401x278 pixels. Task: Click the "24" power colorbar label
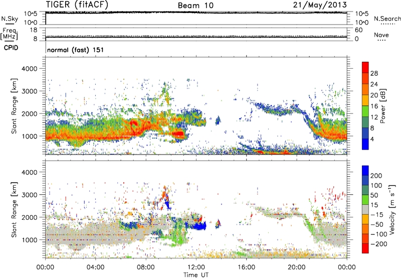pyautogui.click(x=374, y=84)
